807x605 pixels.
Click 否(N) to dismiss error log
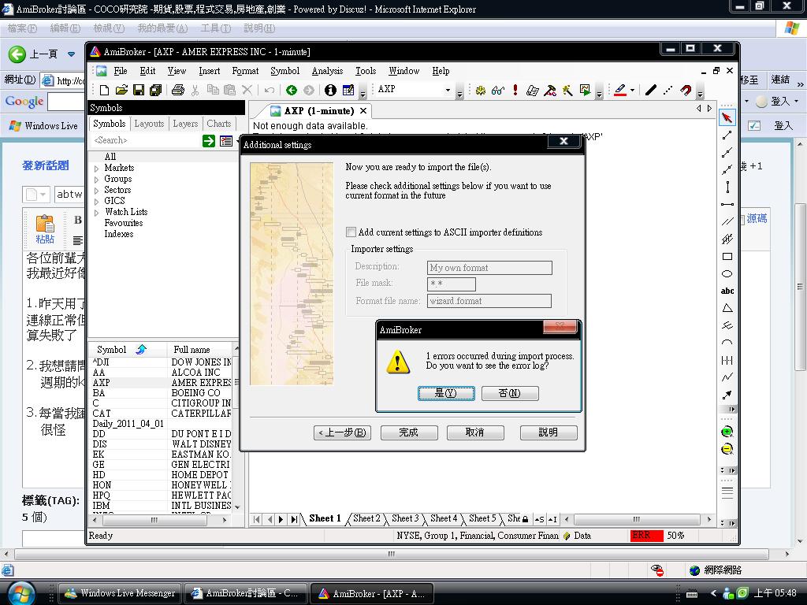510,393
